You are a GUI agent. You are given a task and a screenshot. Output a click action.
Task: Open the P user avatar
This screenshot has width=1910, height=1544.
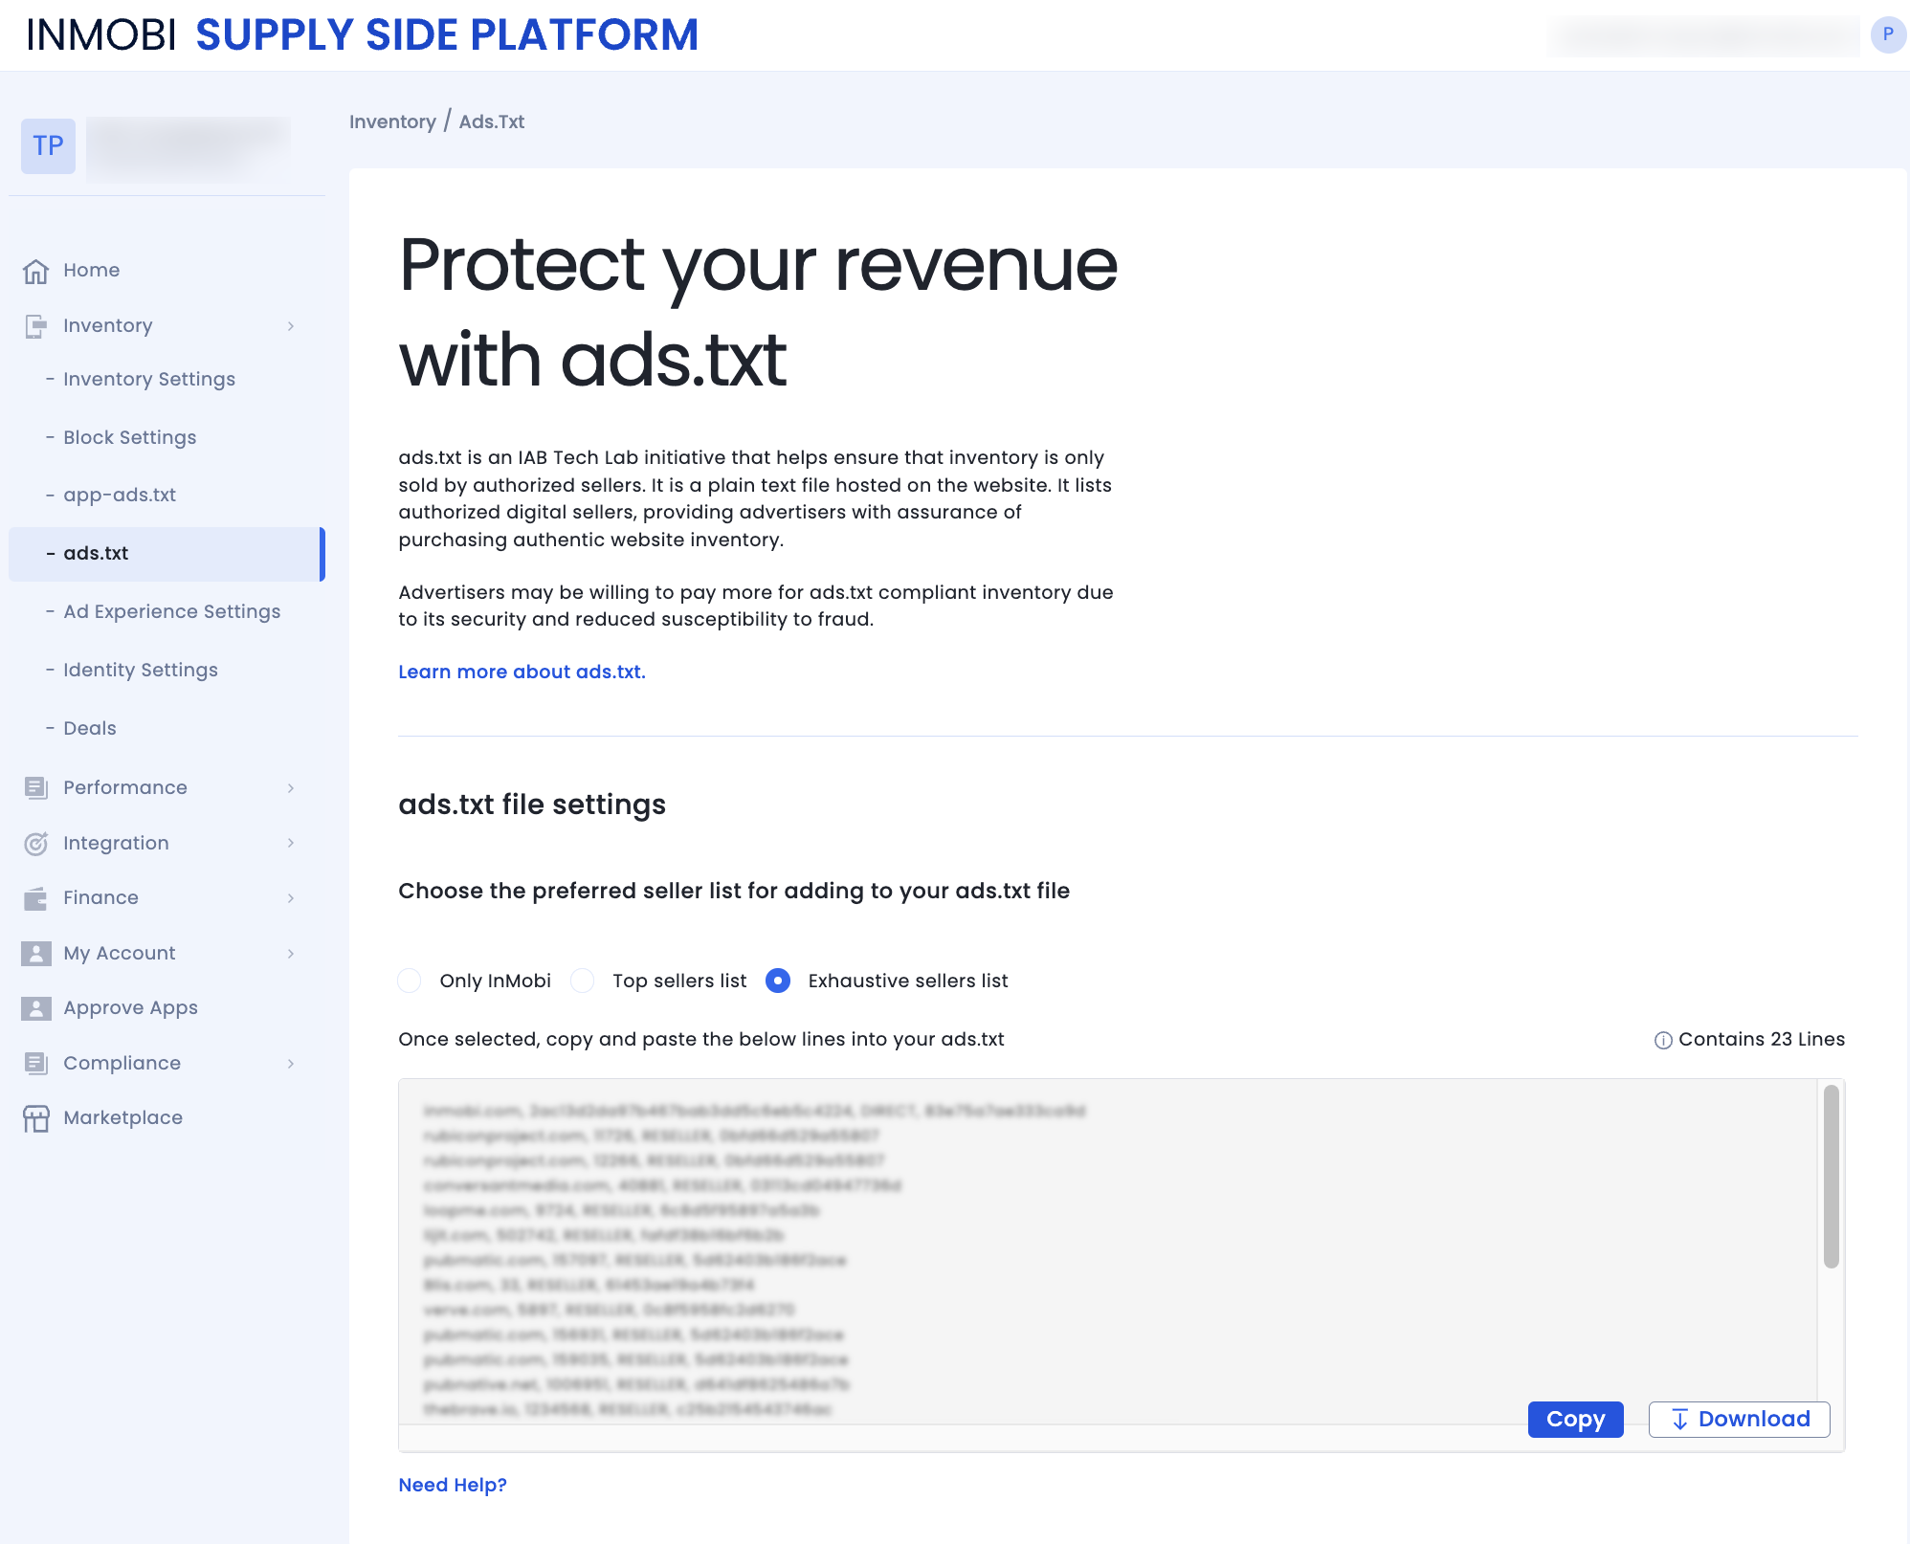[x=1888, y=34]
